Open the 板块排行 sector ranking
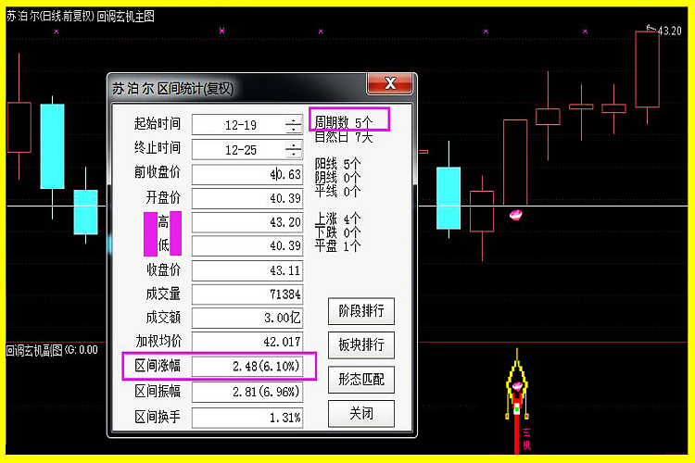695x463 pixels. (361, 344)
